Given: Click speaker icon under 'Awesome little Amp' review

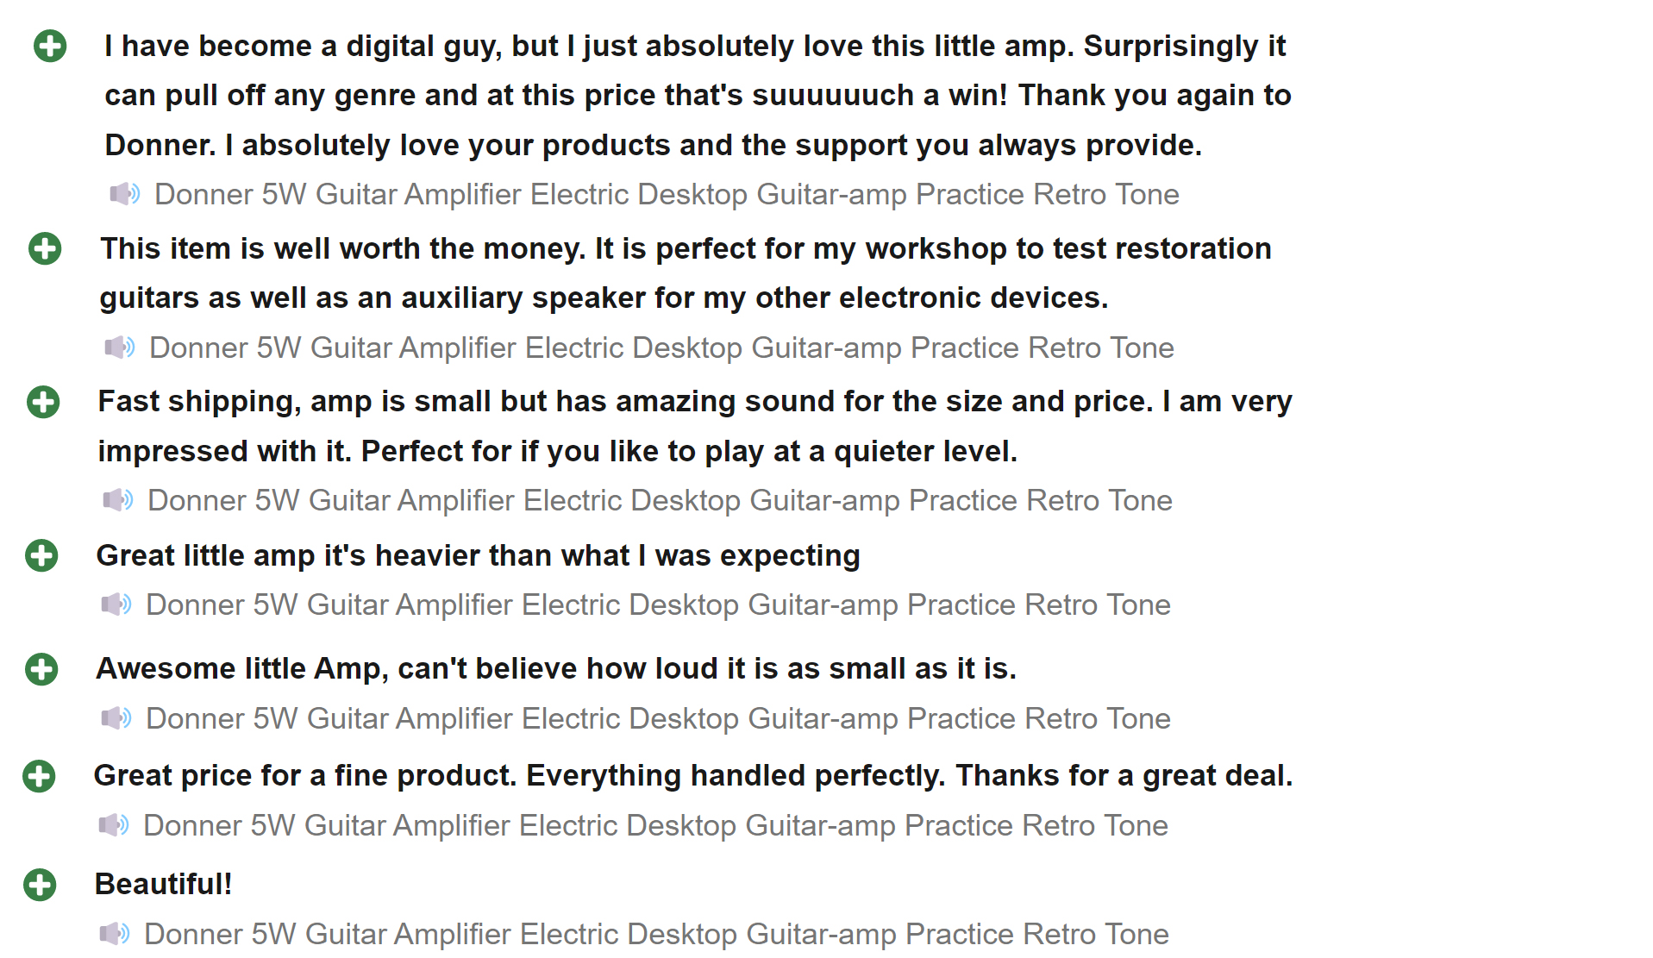Looking at the screenshot, I should click(116, 718).
